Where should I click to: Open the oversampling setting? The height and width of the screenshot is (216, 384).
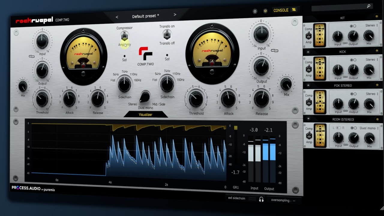pyautogui.click(x=283, y=200)
